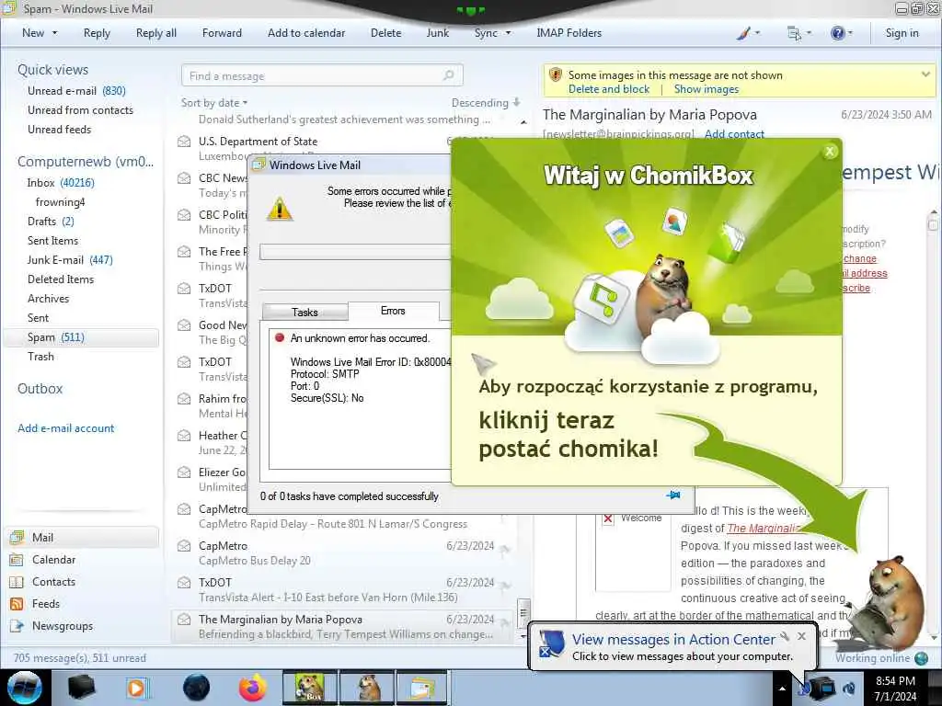942x706 pixels.
Task: Click the security shield icon in info bar
Action: pyautogui.click(x=555, y=75)
